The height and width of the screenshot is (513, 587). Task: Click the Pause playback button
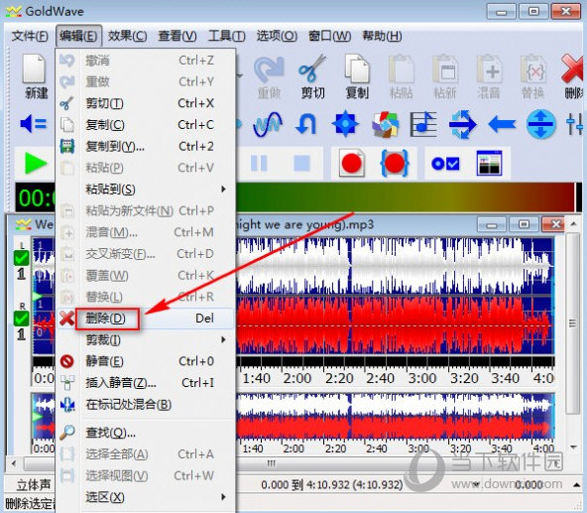pyautogui.click(x=259, y=163)
